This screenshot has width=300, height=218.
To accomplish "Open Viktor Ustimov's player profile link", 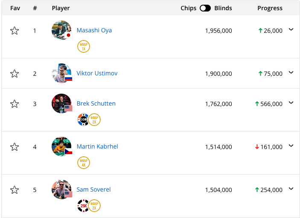I will pyautogui.click(x=97, y=73).
